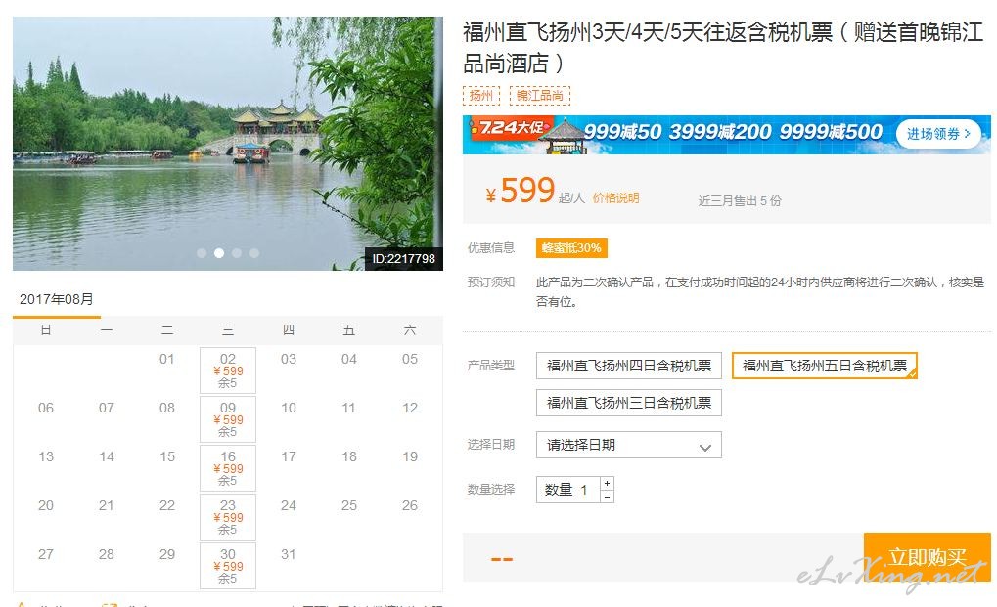Screen dimensions: 997x607
Task: Click the quantity input field
Action: 567,490
